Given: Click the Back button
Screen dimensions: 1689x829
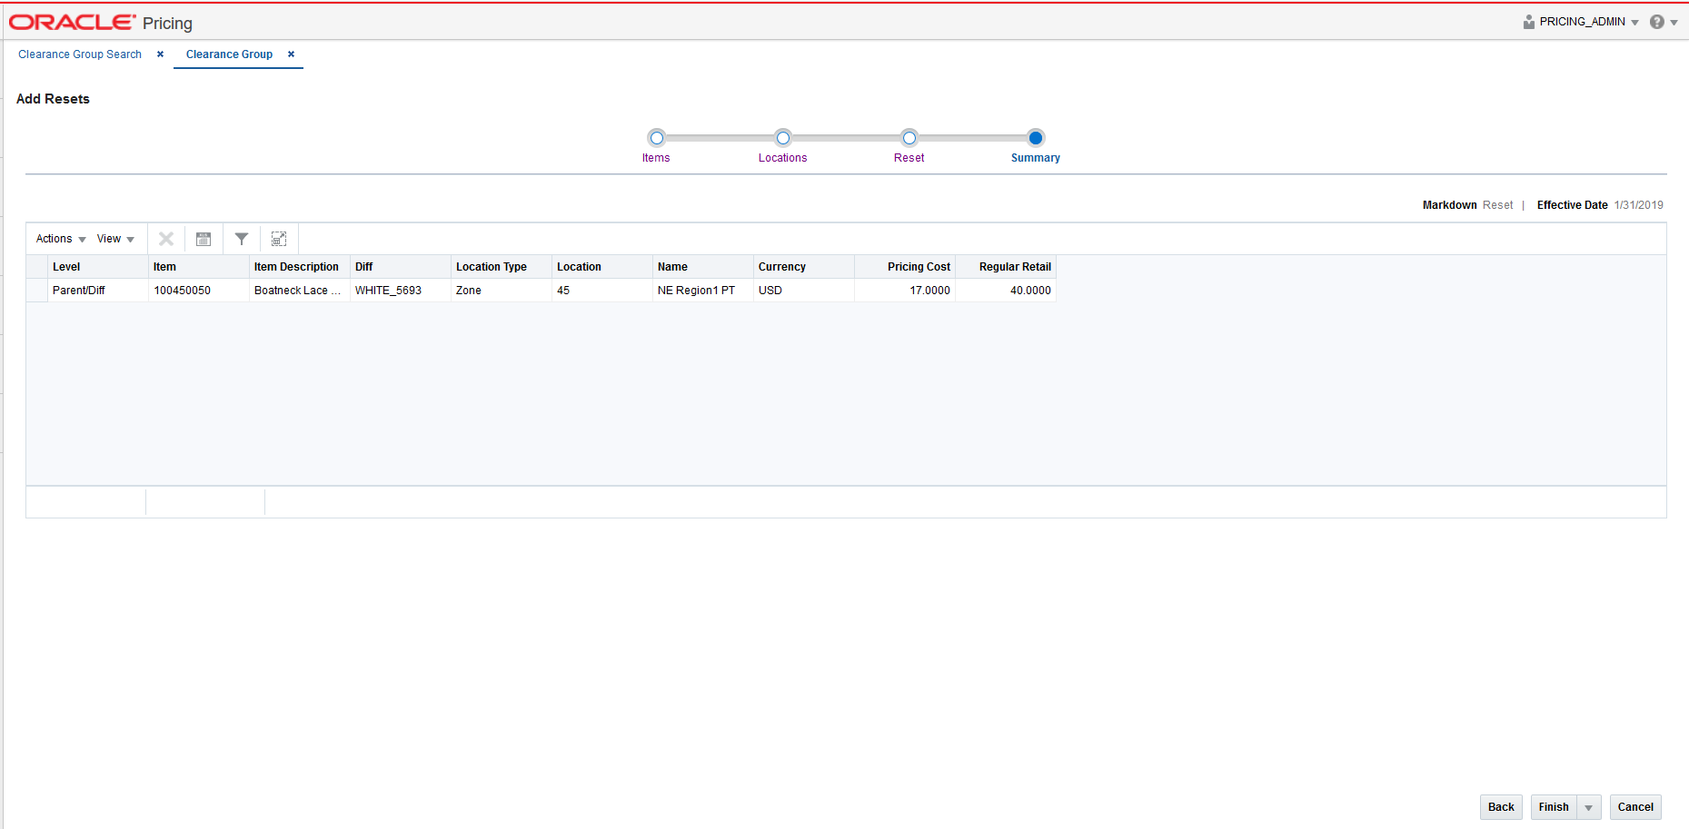Looking at the screenshot, I should pos(1501,807).
